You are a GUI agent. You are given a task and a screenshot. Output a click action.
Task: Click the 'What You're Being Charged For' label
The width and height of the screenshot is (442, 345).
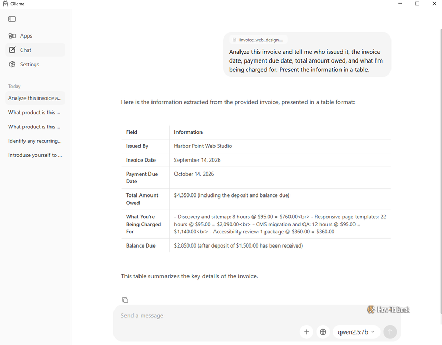144,224
